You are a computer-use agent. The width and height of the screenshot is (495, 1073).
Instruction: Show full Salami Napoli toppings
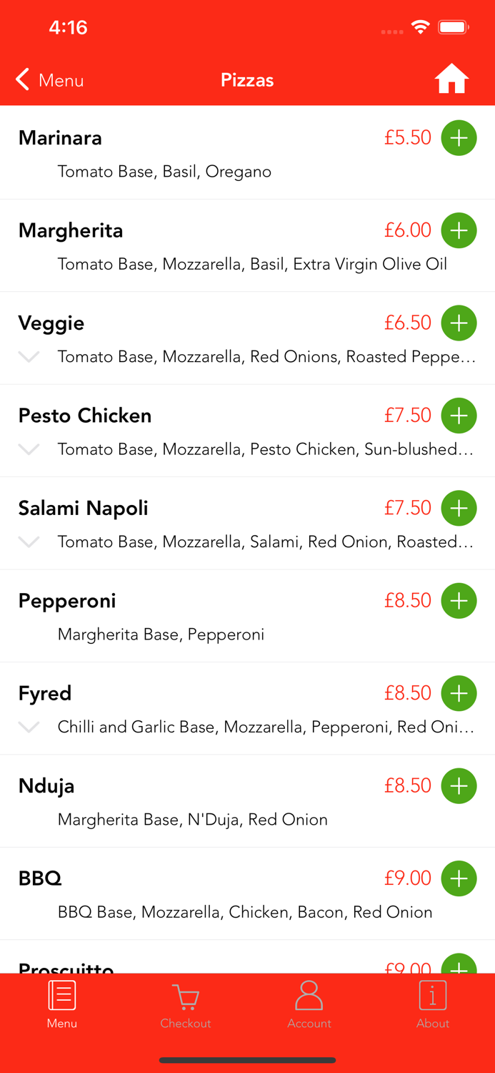point(28,542)
